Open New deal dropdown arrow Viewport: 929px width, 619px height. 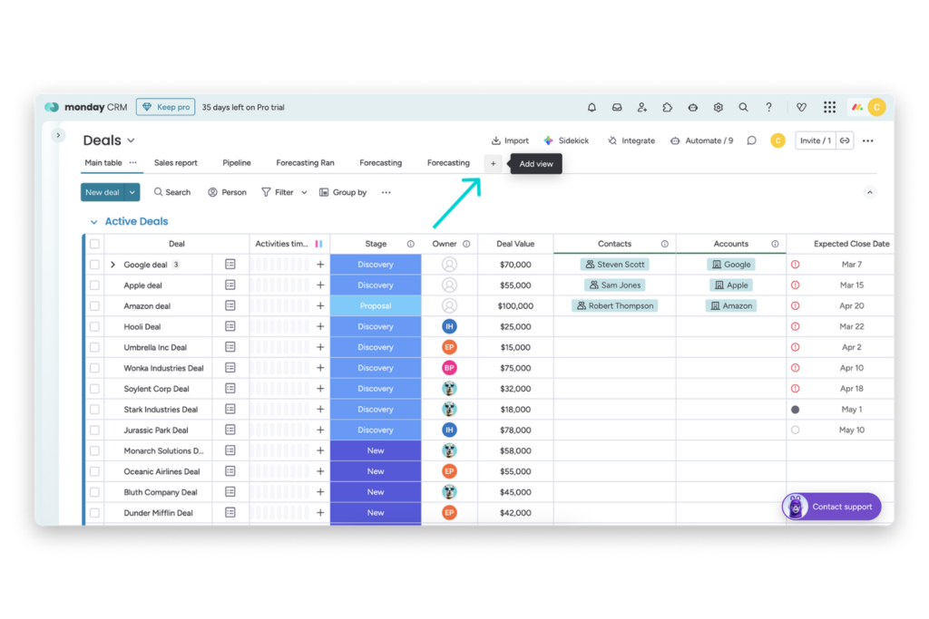pyautogui.click(x=132, y=192)
